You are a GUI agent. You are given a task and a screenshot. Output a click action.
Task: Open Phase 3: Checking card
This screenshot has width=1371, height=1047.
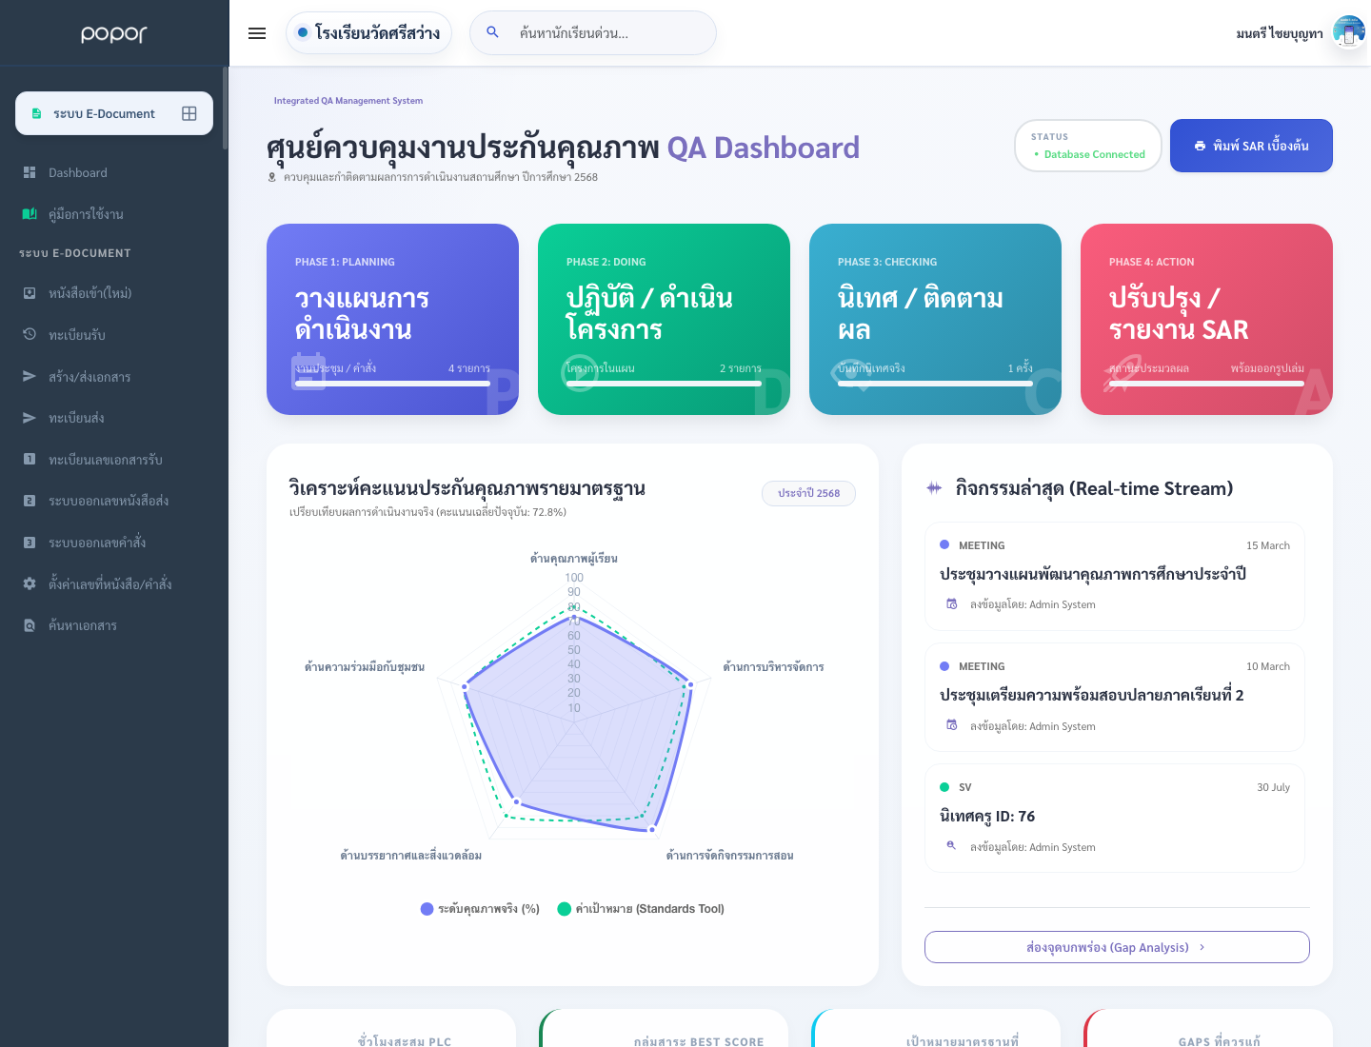tap(935, 319)
